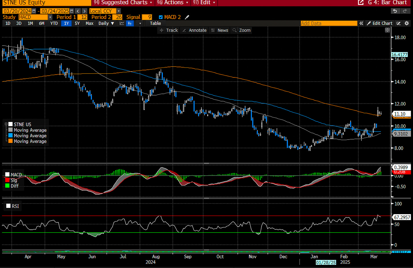Viewport: 413px width, 268px height.
Task: Click the undo arrow button
Action: [395, 11]
